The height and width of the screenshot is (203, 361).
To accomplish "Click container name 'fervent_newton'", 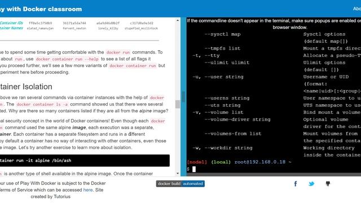I will pos(74,28).
